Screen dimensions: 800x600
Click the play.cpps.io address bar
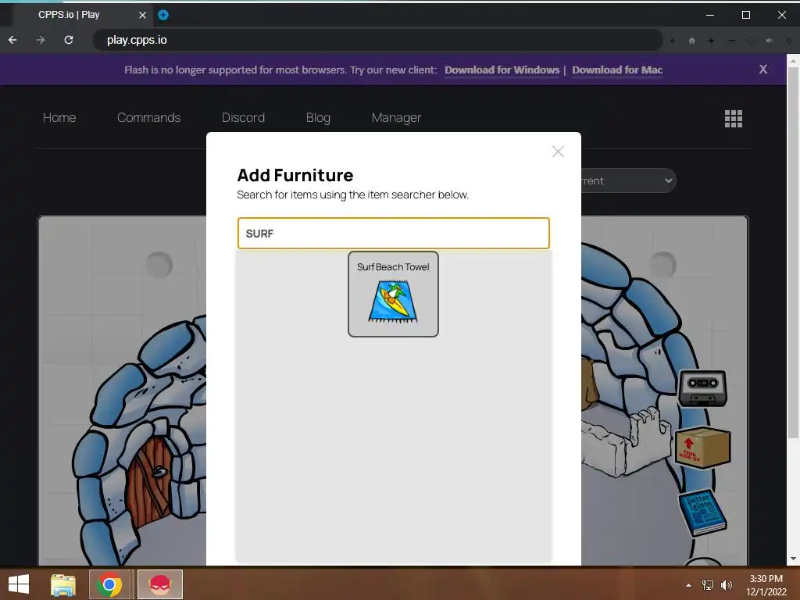(377, 40)
